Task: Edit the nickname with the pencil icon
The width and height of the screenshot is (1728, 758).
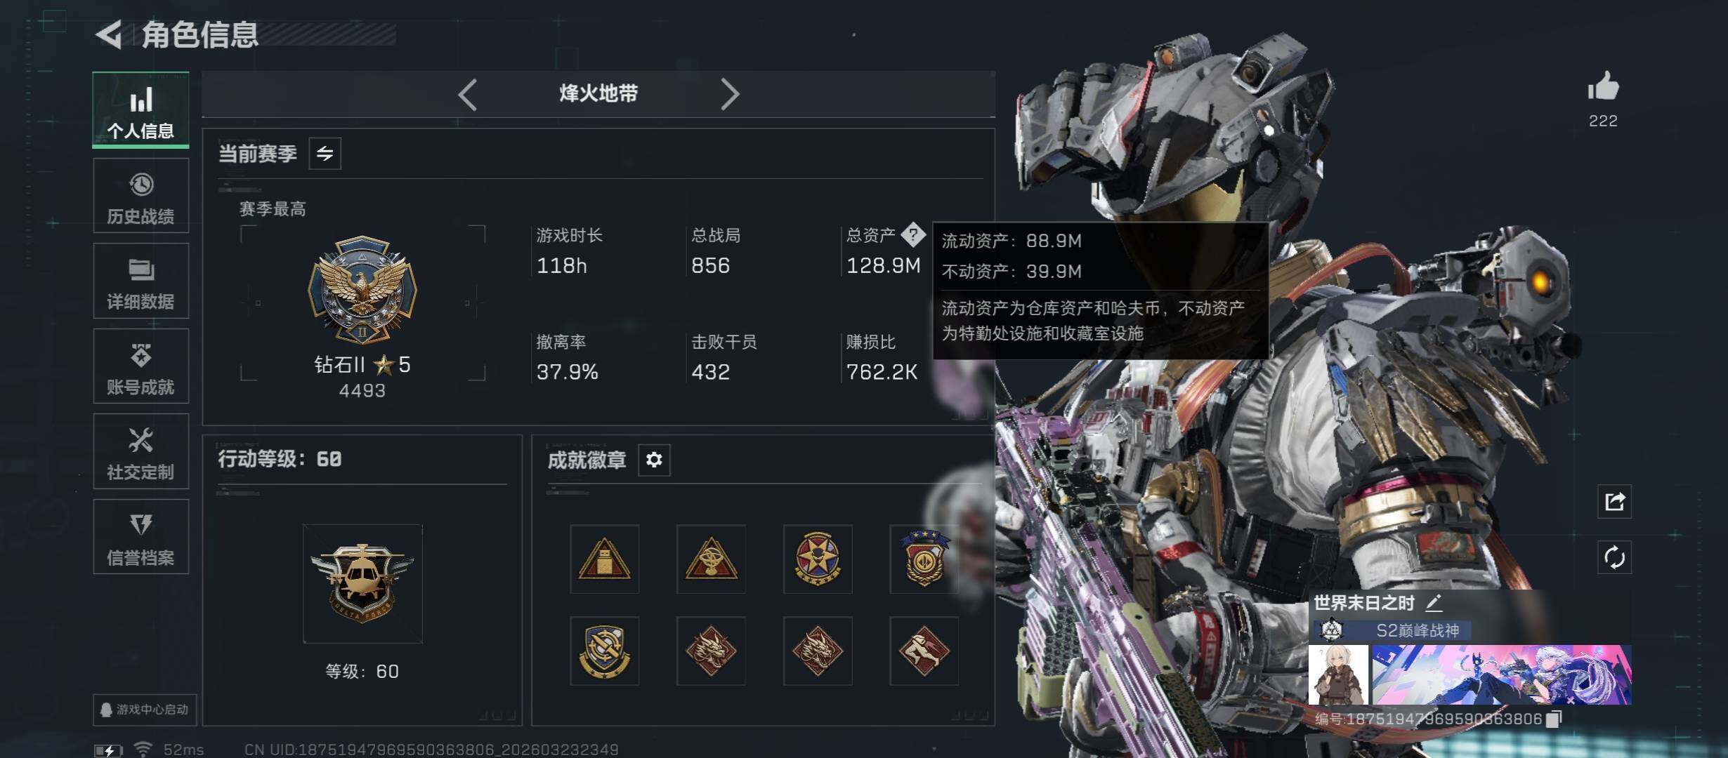Action: tap(1434, 602)
